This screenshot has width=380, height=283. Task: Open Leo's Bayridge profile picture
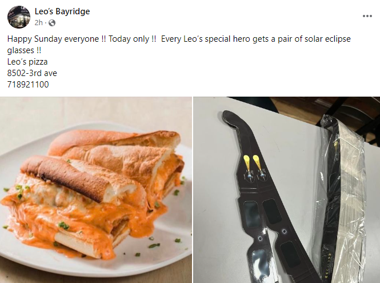coord(19,17)
